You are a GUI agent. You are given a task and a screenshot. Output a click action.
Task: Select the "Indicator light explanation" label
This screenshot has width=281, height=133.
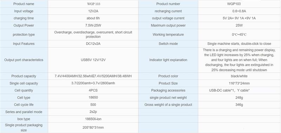[168, 60]
